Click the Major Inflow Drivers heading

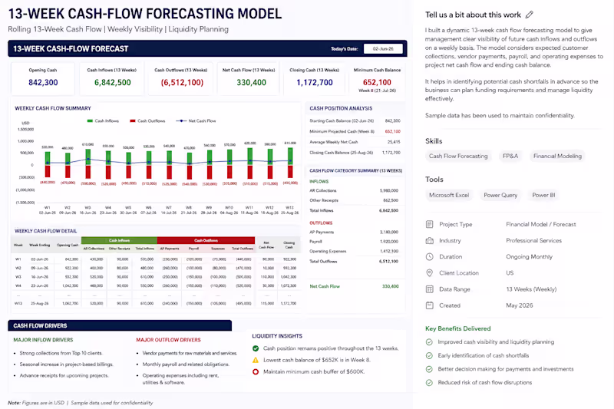point(43,340)
